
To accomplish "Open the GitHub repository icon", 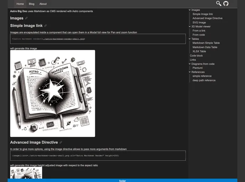I will (x=226, y=4).
